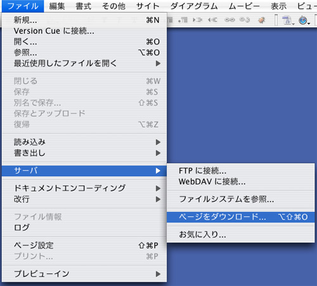Click the create link chain icon

pos(230,20)
